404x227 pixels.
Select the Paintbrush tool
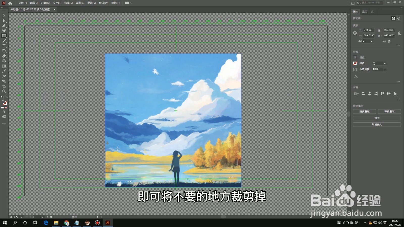coord(4,41)
